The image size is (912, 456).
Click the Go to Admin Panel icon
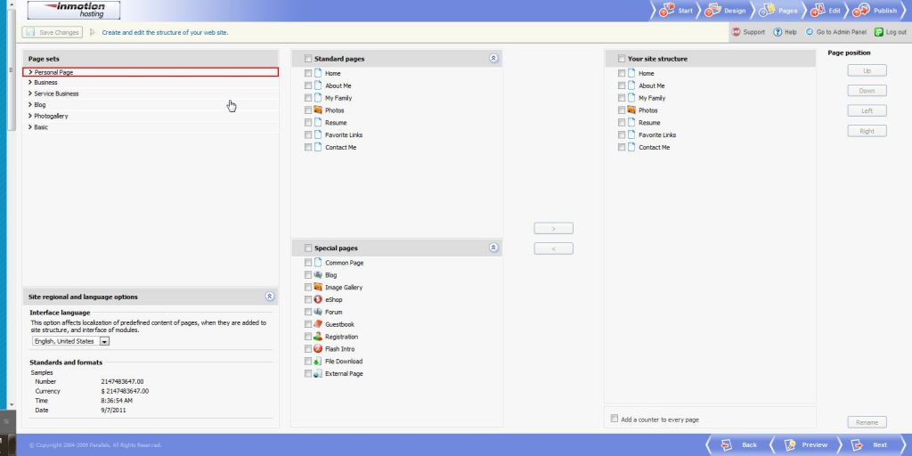810,32
